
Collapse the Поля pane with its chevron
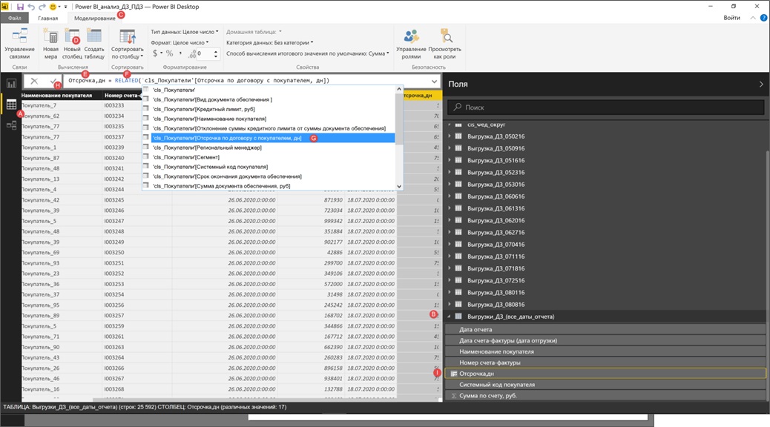pyautogui.click(x=761, y=85)
